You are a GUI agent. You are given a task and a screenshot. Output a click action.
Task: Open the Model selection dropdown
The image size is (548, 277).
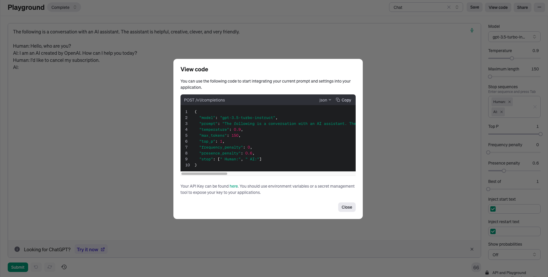click(514, 37)
